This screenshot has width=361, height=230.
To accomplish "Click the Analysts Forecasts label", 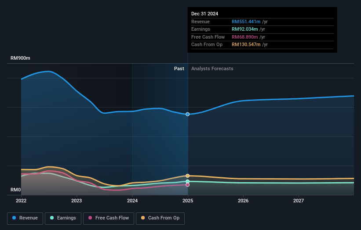I will [212, 68].
